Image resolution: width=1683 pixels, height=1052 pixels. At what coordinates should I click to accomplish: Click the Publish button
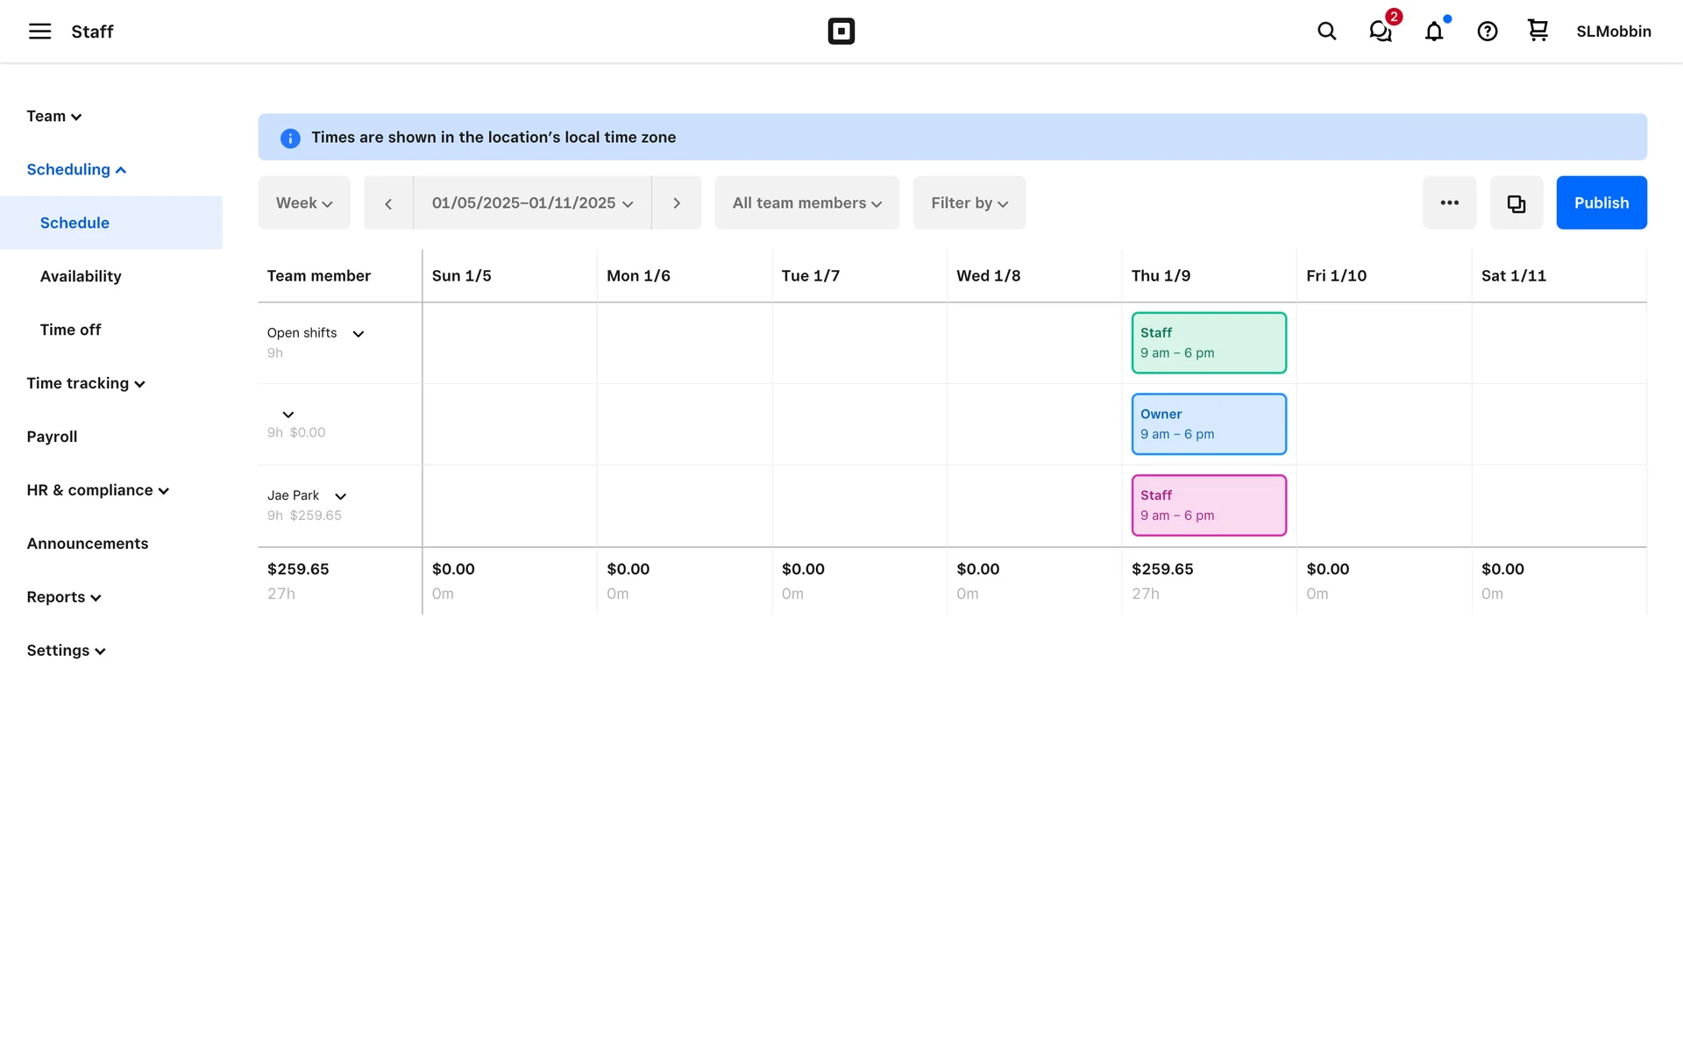pyautogui.click(x=1601, y=203)
